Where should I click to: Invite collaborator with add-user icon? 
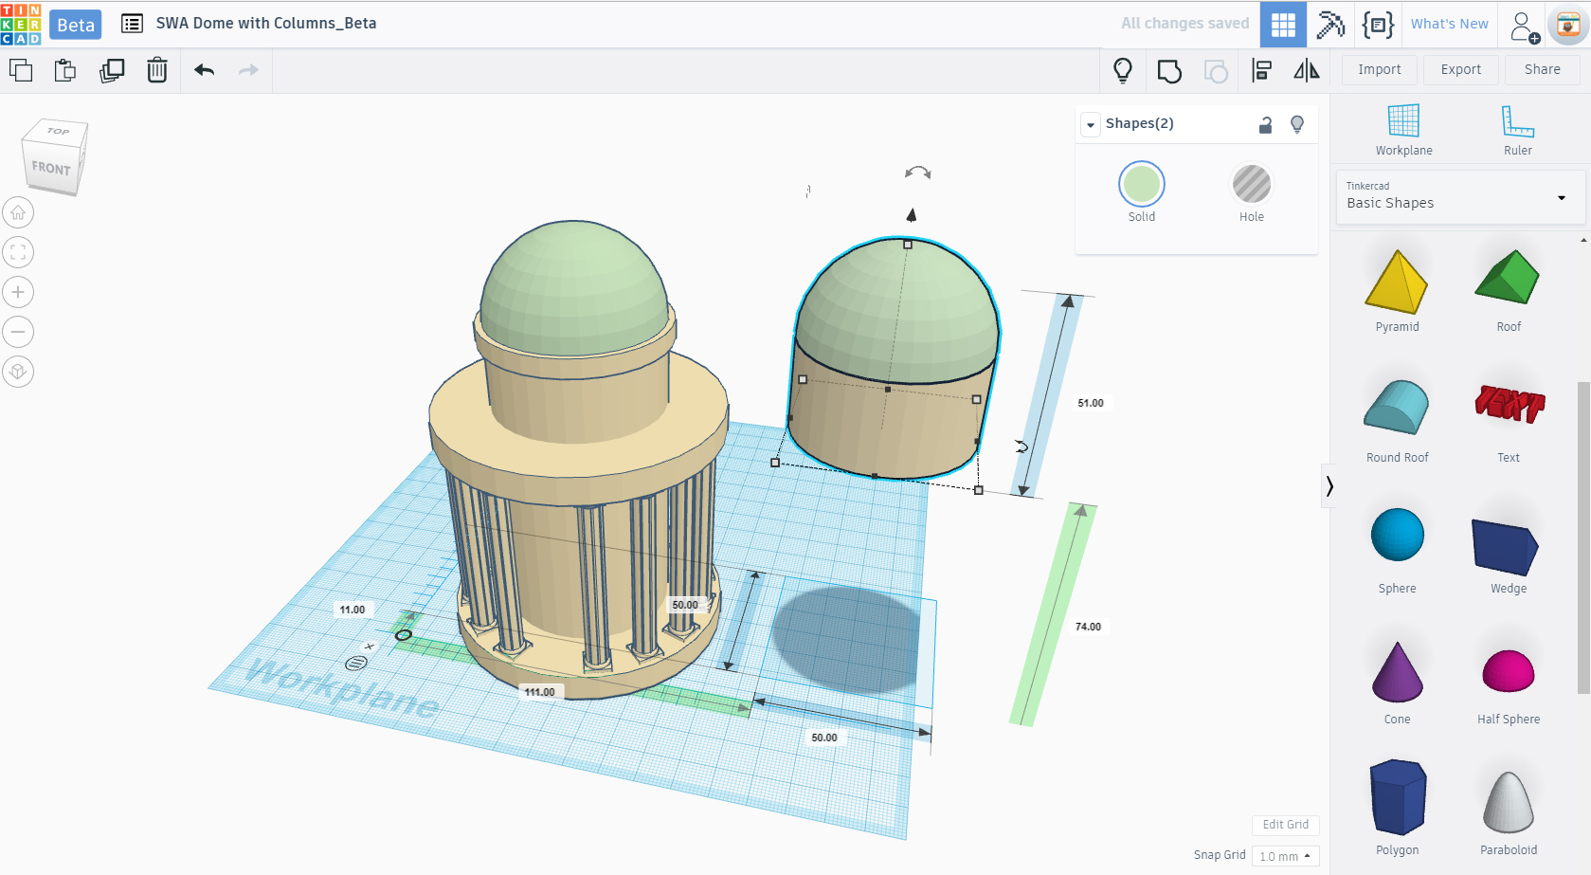(x=1524, y=27)
